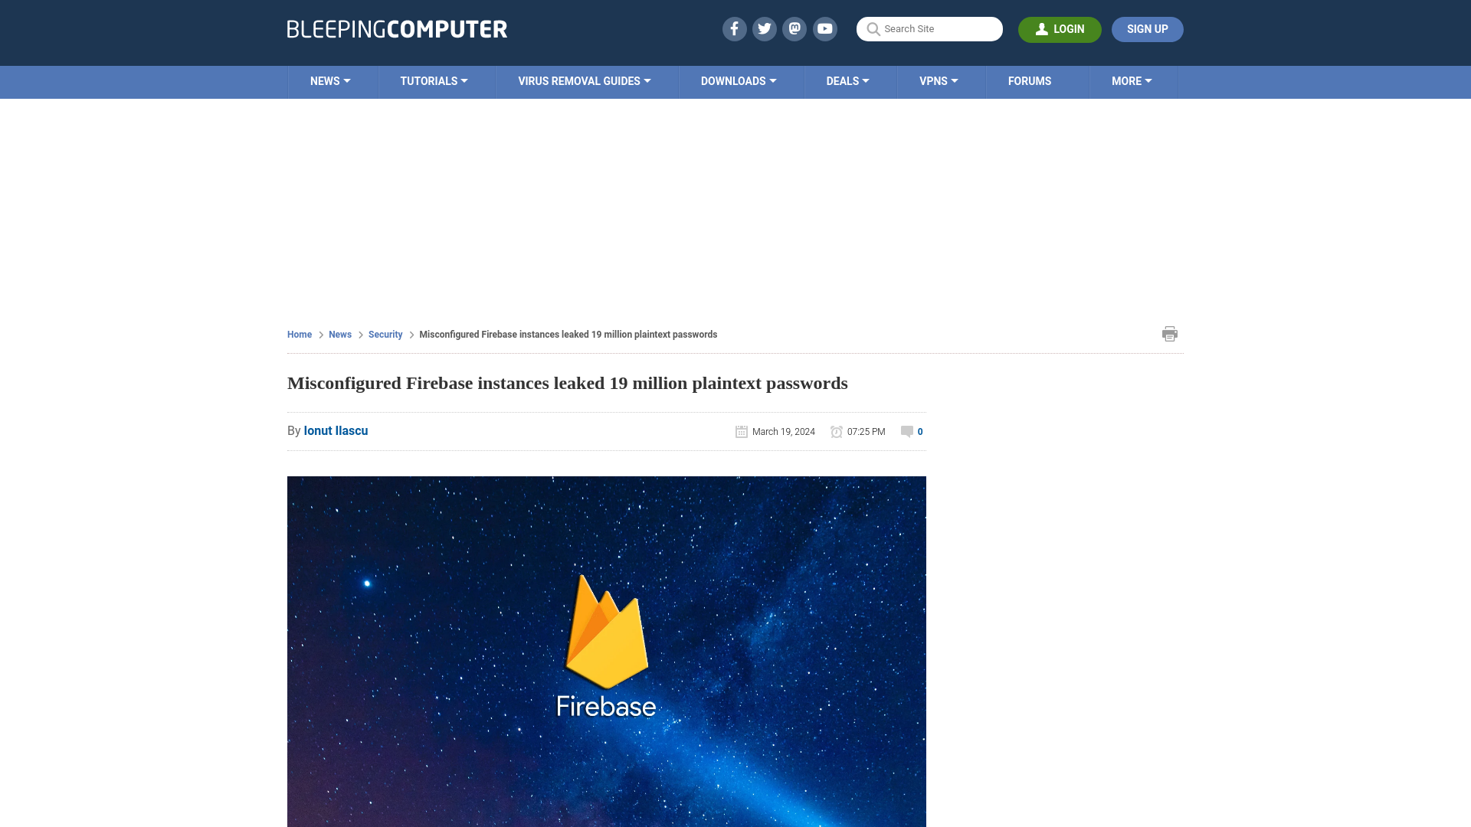
Task: Click author name Ionut Ilascu
Action: [x=336, y=430]
